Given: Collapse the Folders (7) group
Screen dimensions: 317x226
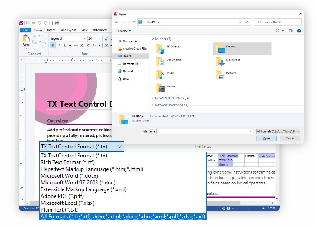Looking at the screenshot, I should [152, 39].
